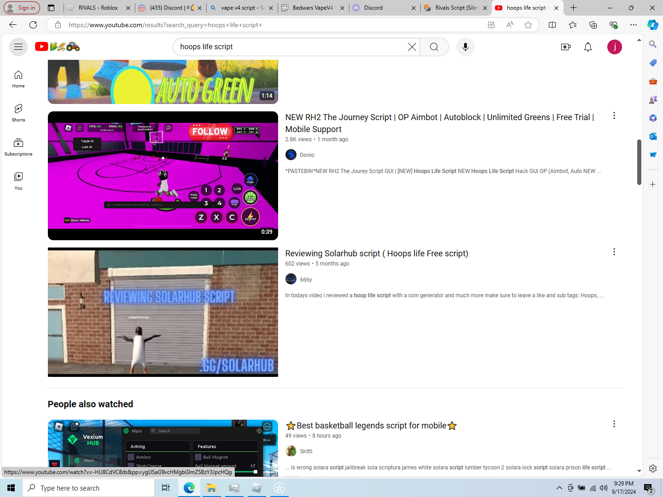
Task: Open Read aloud icon in address bar
Action: (x=510, y=25)
